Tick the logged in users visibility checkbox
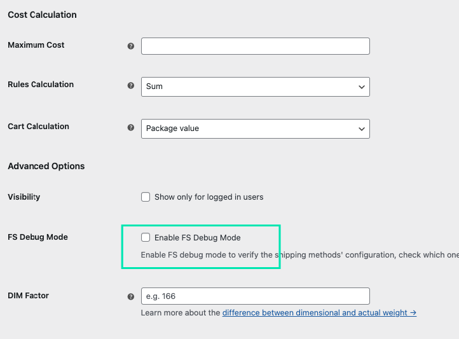459x339 pixels. (146, 197)
